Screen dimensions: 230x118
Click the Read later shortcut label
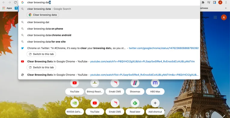[x=135, y=112]
